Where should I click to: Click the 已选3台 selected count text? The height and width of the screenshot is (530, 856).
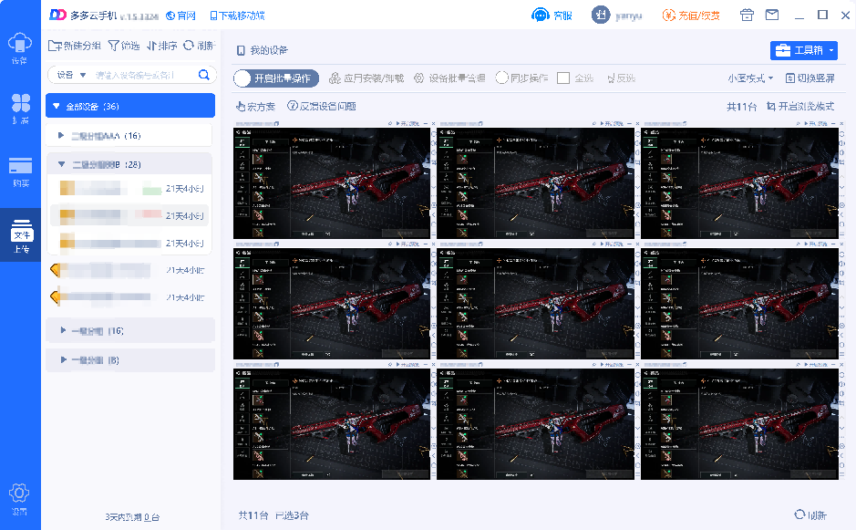(x=292, y=515)
